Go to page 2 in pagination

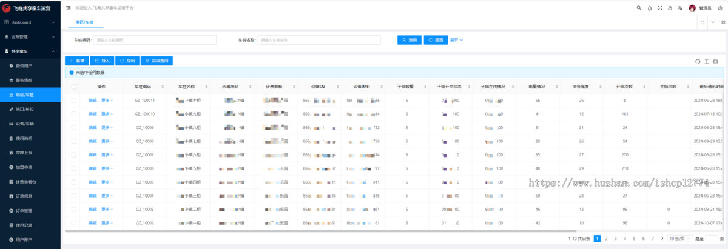(607, 239)
